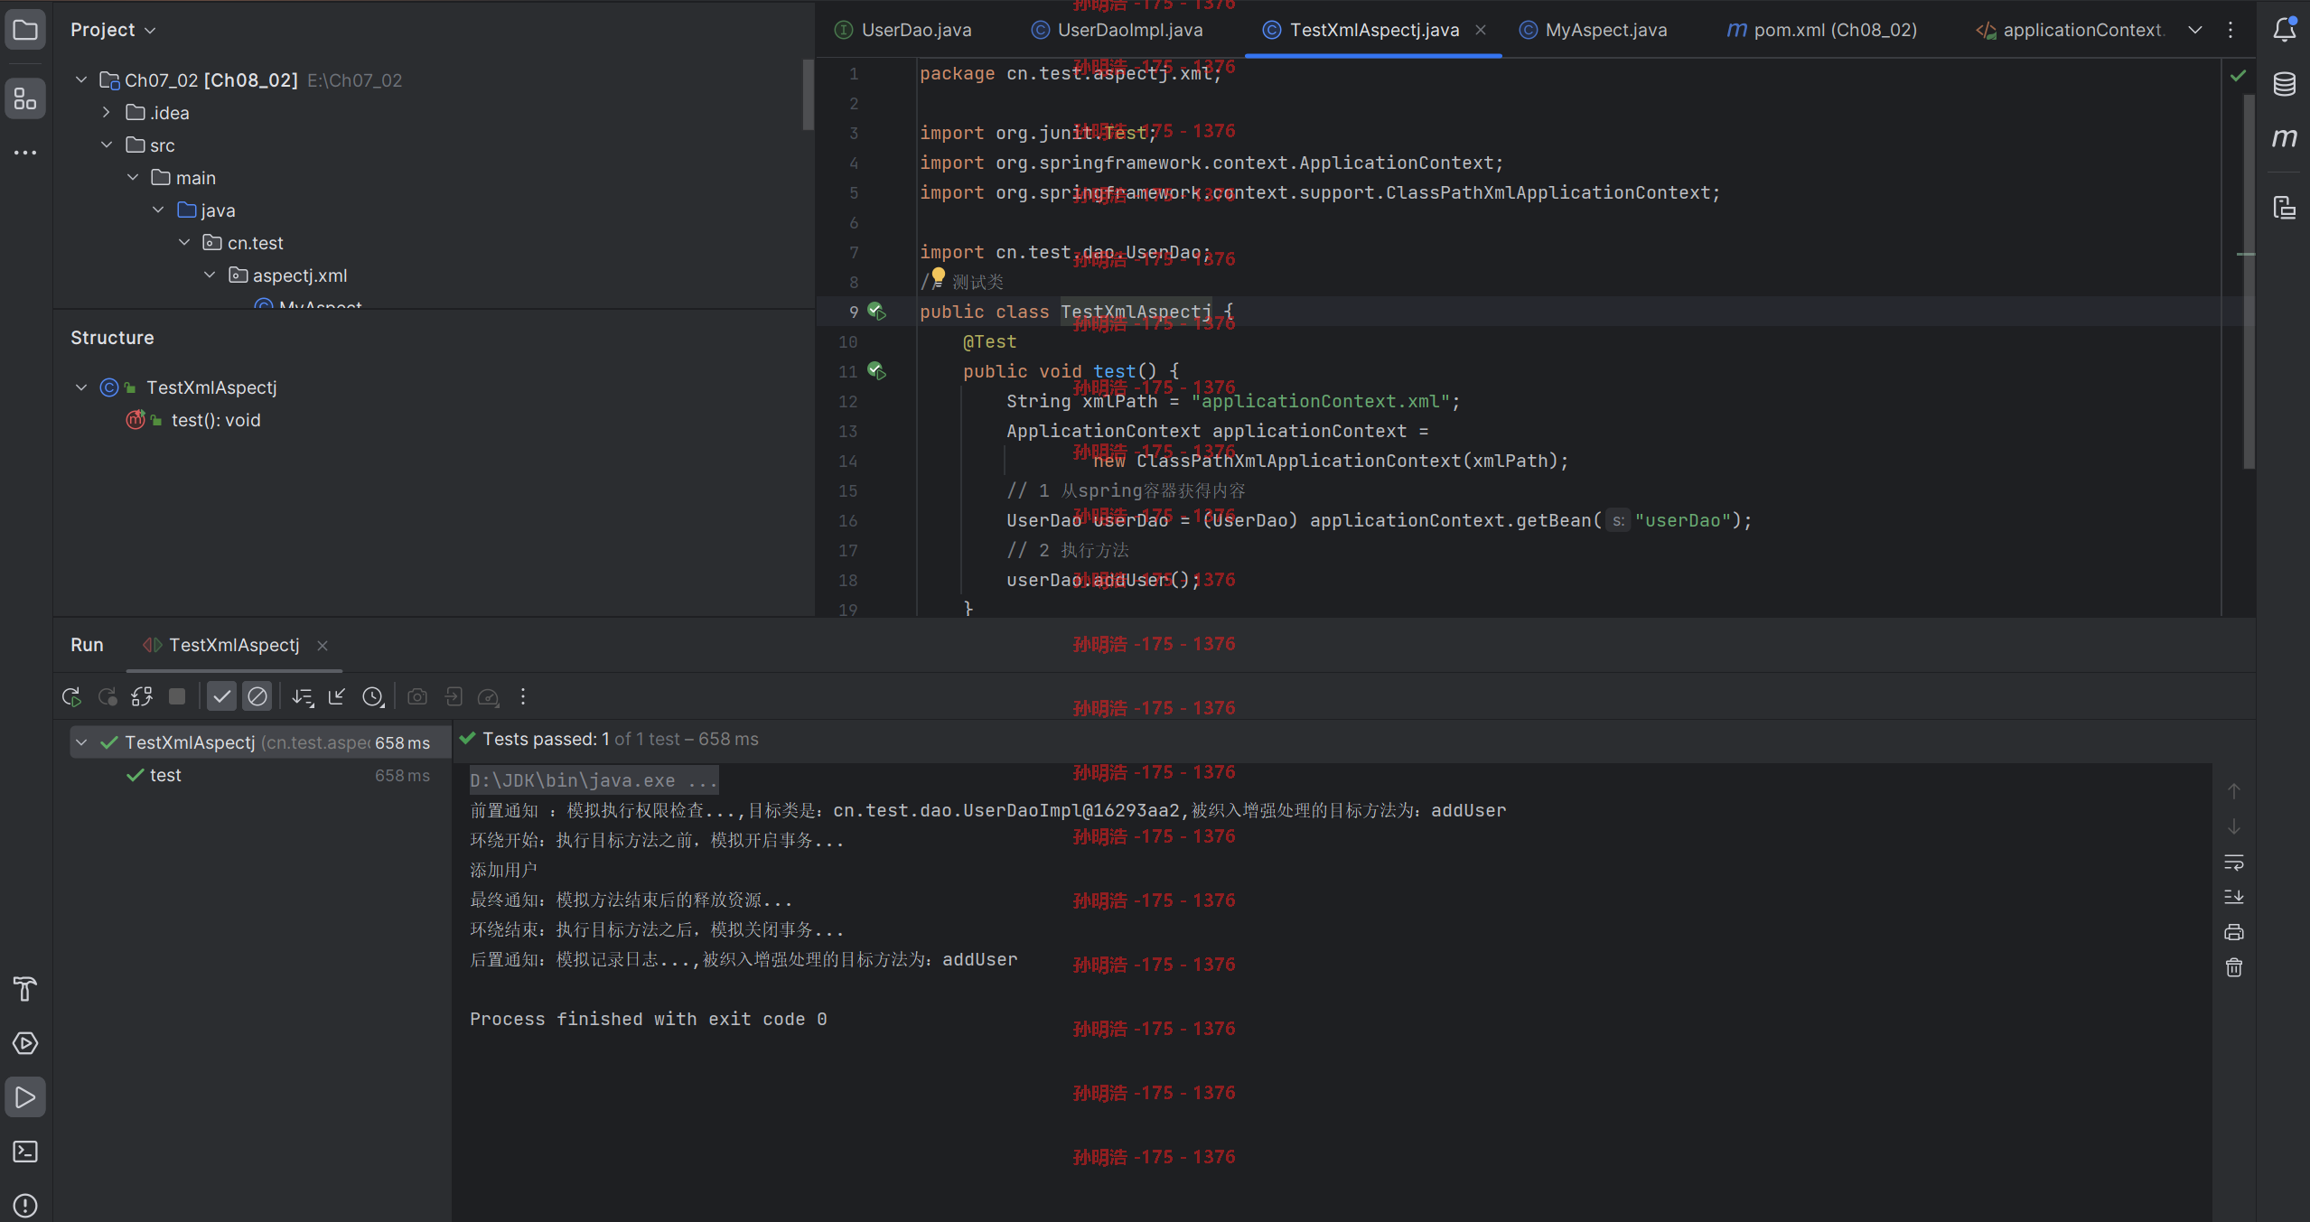Switch to applicationContext tab

point(2070,30)
